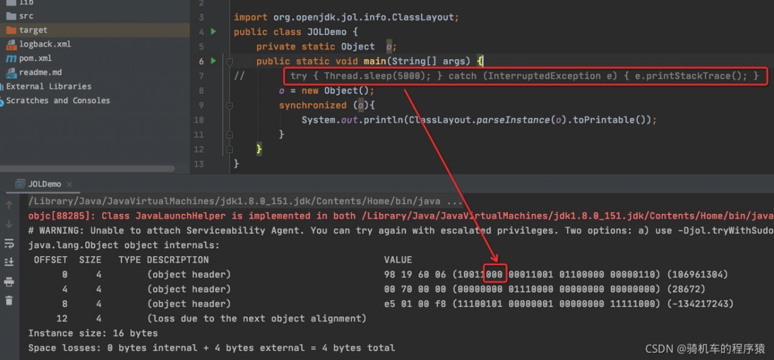
Task: Click 'o = new Object();' statement
Action: (x=327, y=91)
